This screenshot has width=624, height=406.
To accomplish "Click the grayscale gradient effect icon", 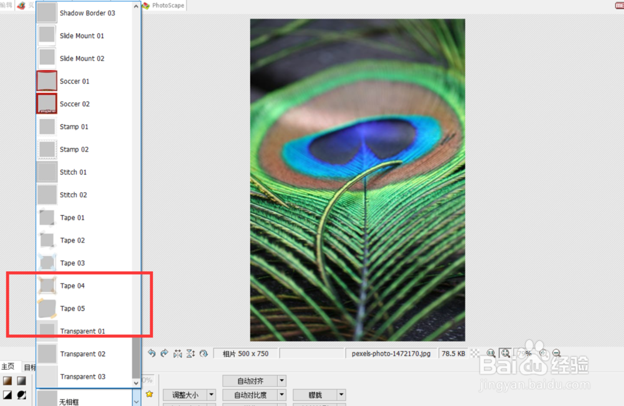I will [21, 381].
